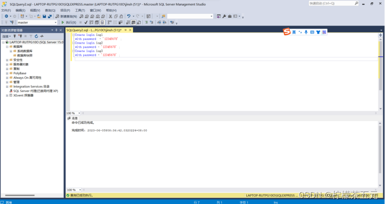Screen dimensions: 385x204
Task: Click the Disconnect icon in Object Explorer
Action: tap(20, 36)
